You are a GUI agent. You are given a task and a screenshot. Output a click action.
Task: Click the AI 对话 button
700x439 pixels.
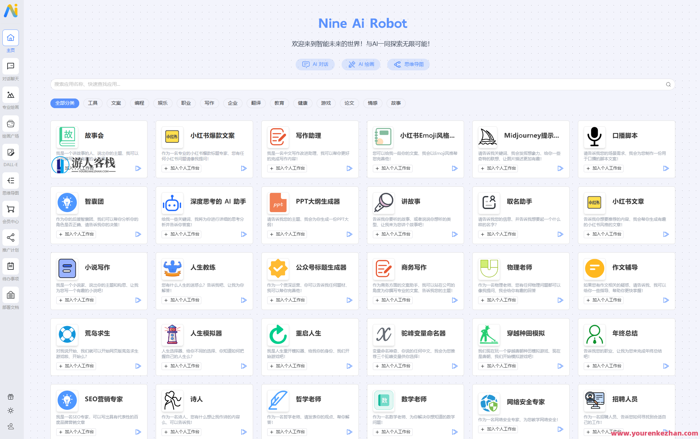(315, 64)
